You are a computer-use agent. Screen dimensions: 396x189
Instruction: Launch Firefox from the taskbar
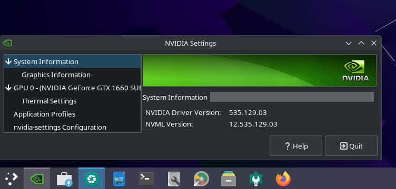[x=283, y=179]
